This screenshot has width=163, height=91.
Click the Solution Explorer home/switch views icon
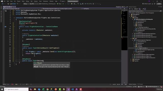pos(130,9)
